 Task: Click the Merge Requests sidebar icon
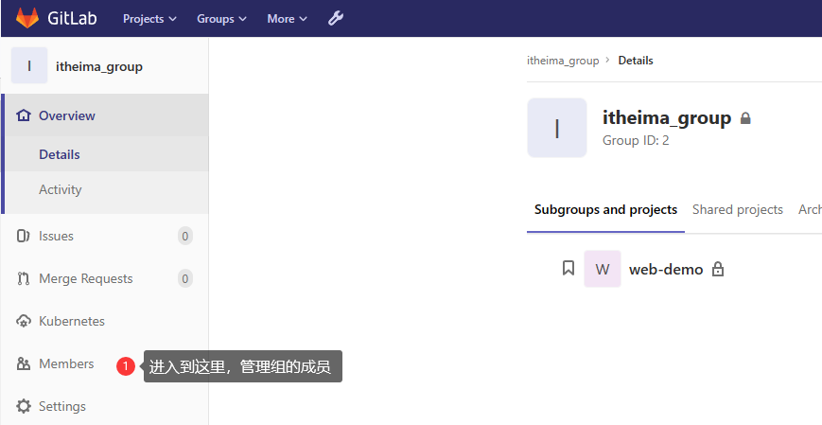[23, 278]
